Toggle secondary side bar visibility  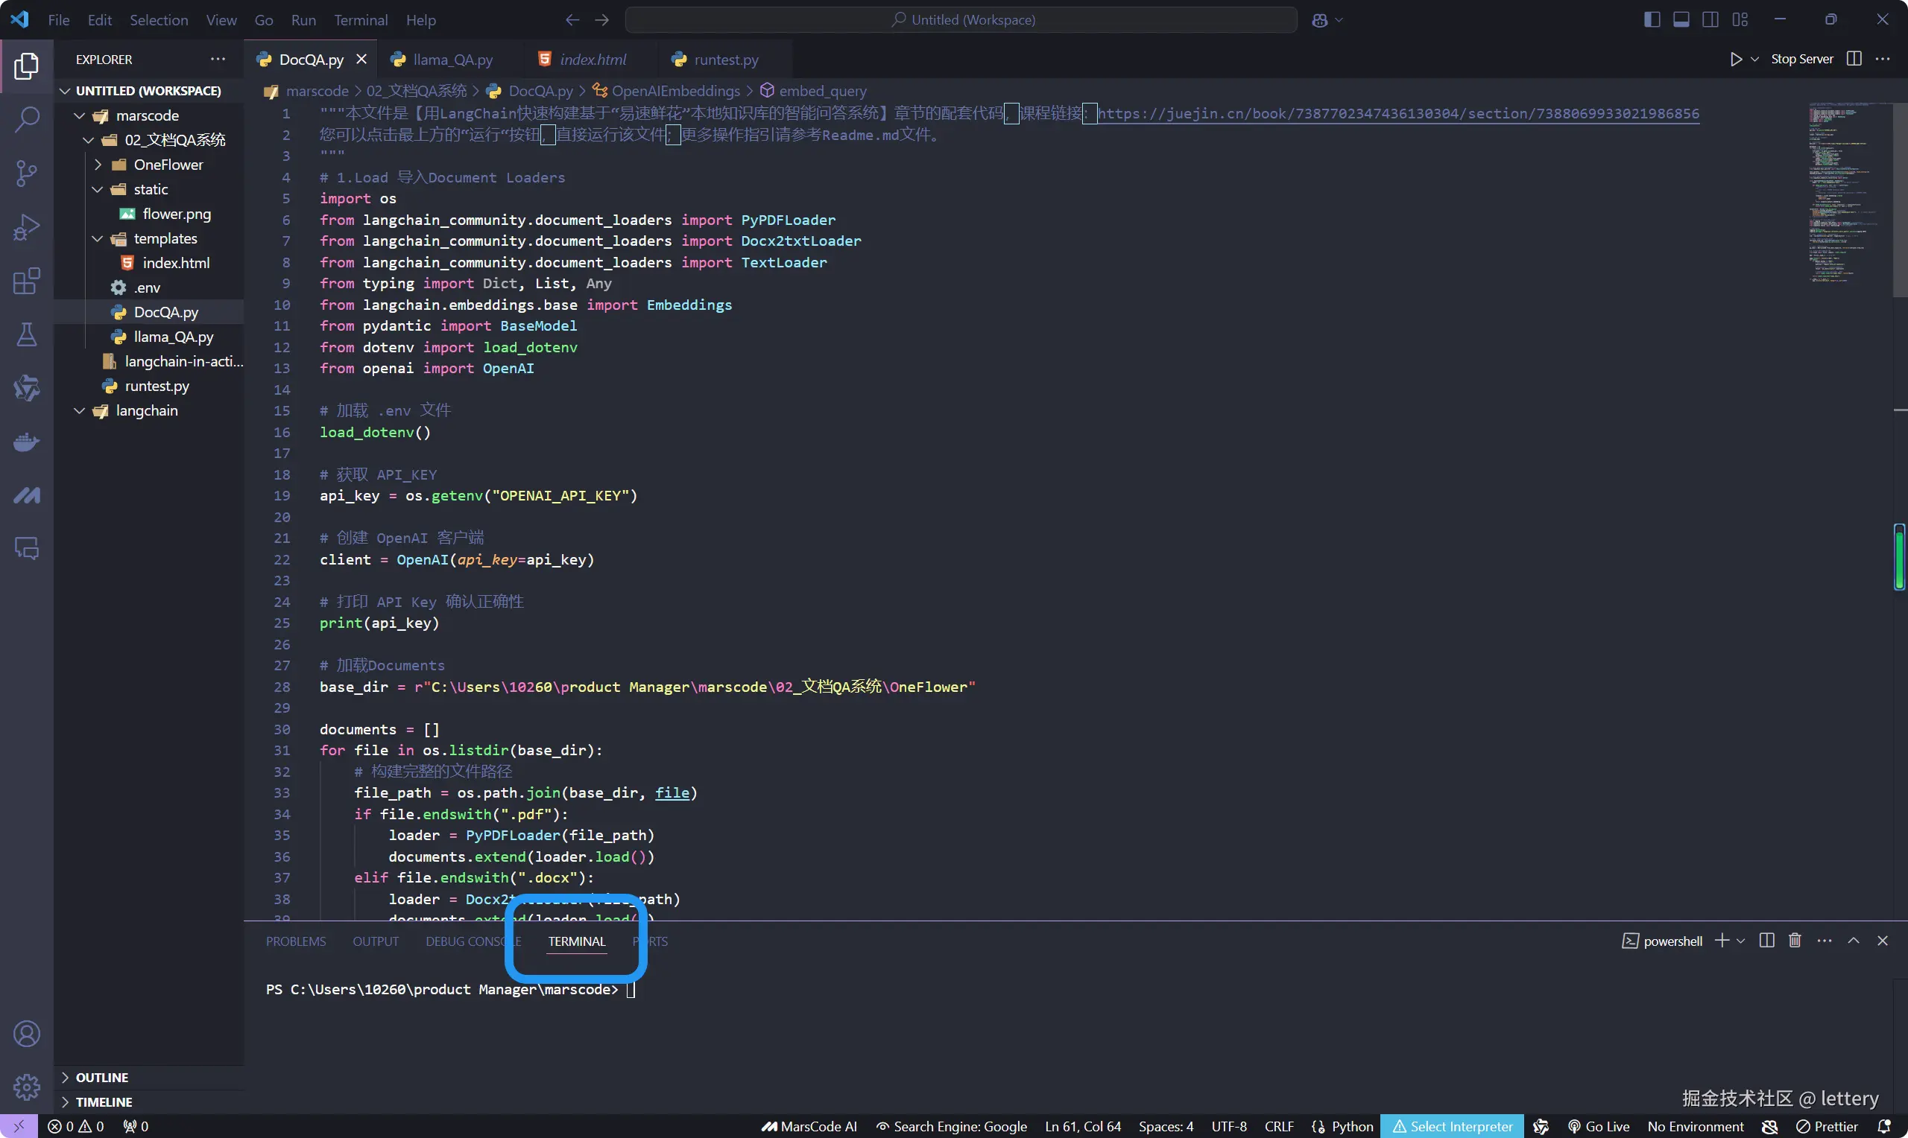(1710, 20)
